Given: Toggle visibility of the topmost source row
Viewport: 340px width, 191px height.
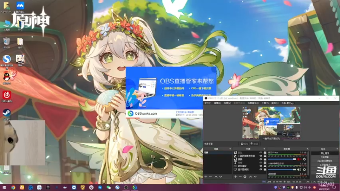Looking at the screenshot, I should pos(261,153).
